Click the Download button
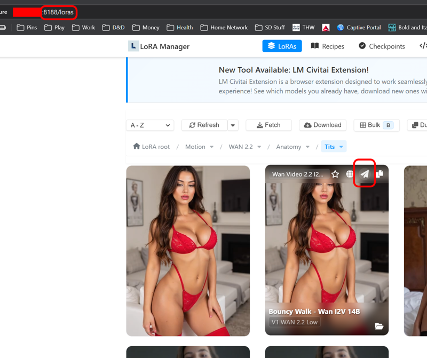Viewport: 427px width, 358px height. (322, 125)
